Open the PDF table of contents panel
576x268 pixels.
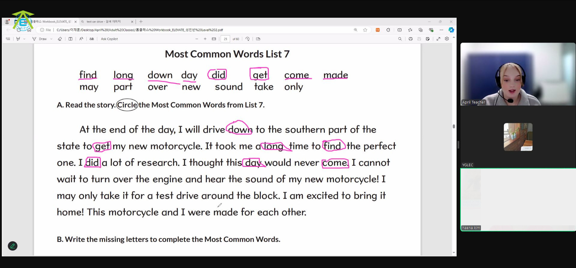point(8,39)
